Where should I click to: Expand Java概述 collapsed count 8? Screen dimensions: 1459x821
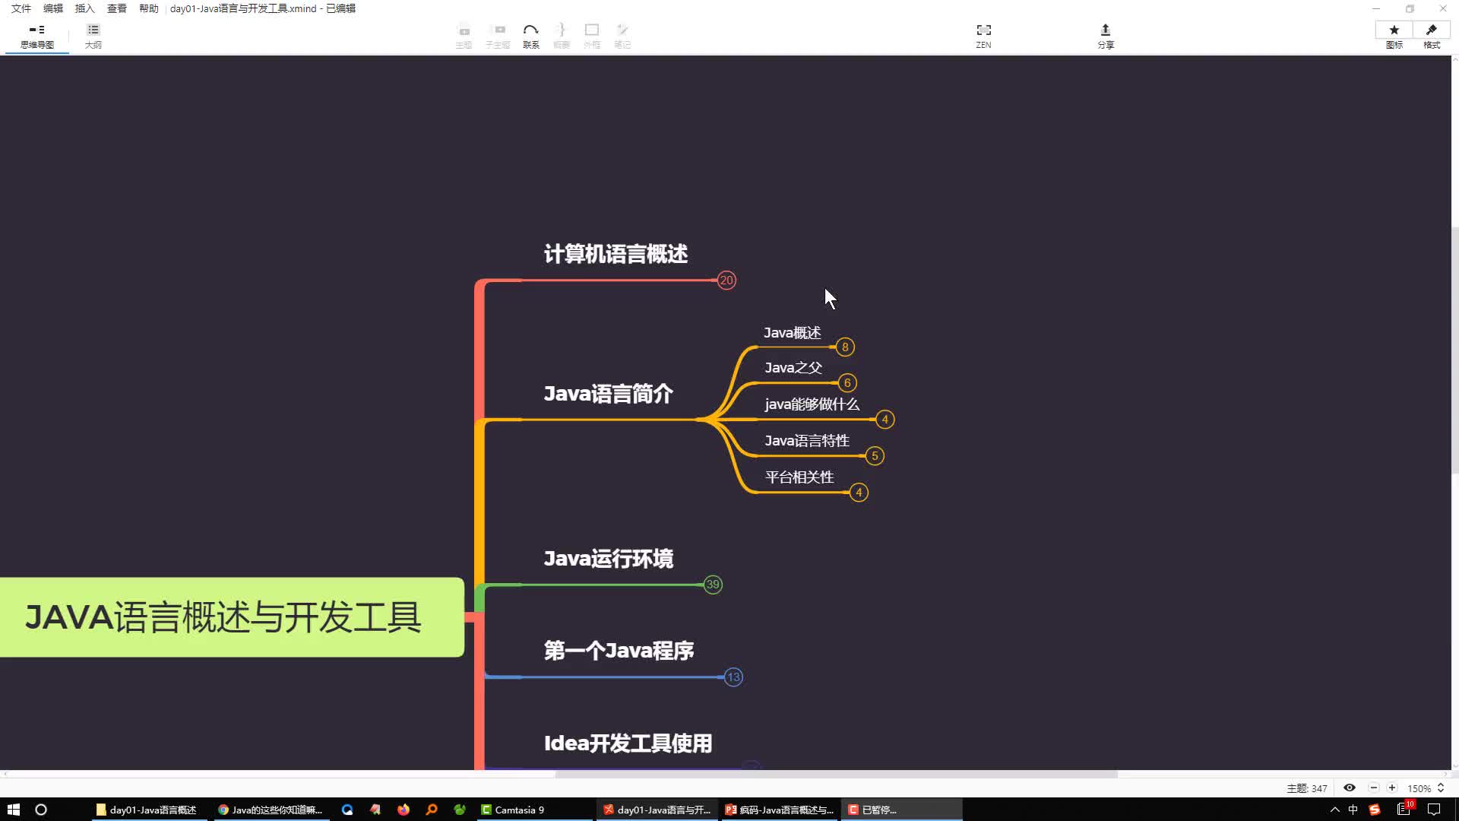[845, 347]
